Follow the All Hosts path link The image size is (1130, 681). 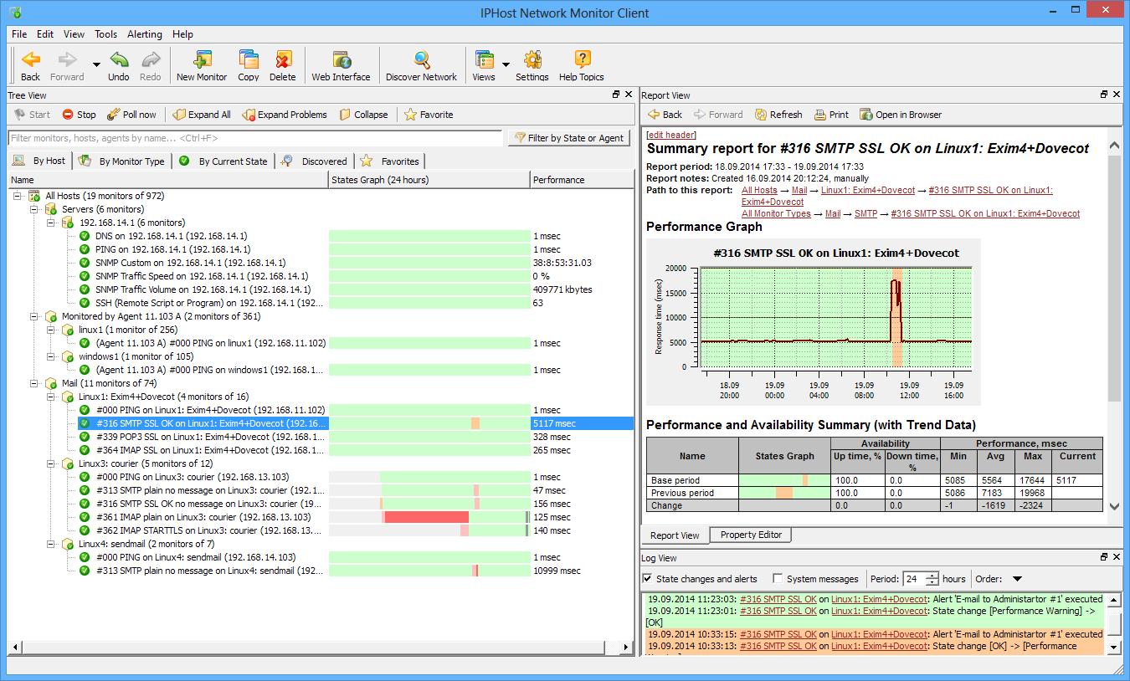coord(759,191)
